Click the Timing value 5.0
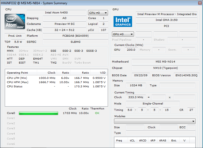 coord(130,110)
